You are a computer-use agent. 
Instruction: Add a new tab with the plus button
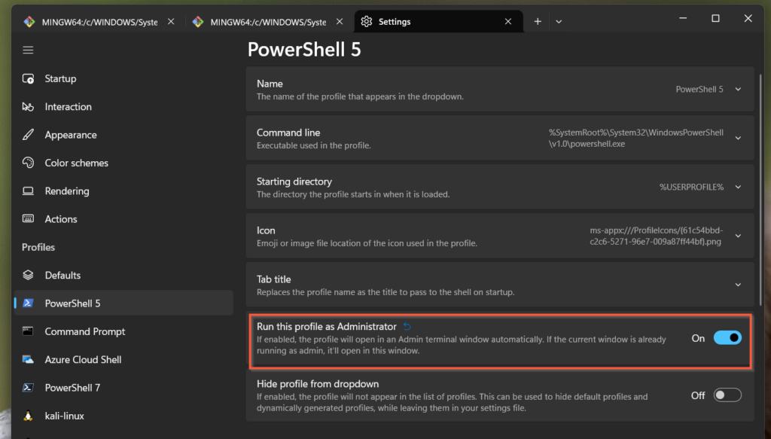(x=538, y=22)
